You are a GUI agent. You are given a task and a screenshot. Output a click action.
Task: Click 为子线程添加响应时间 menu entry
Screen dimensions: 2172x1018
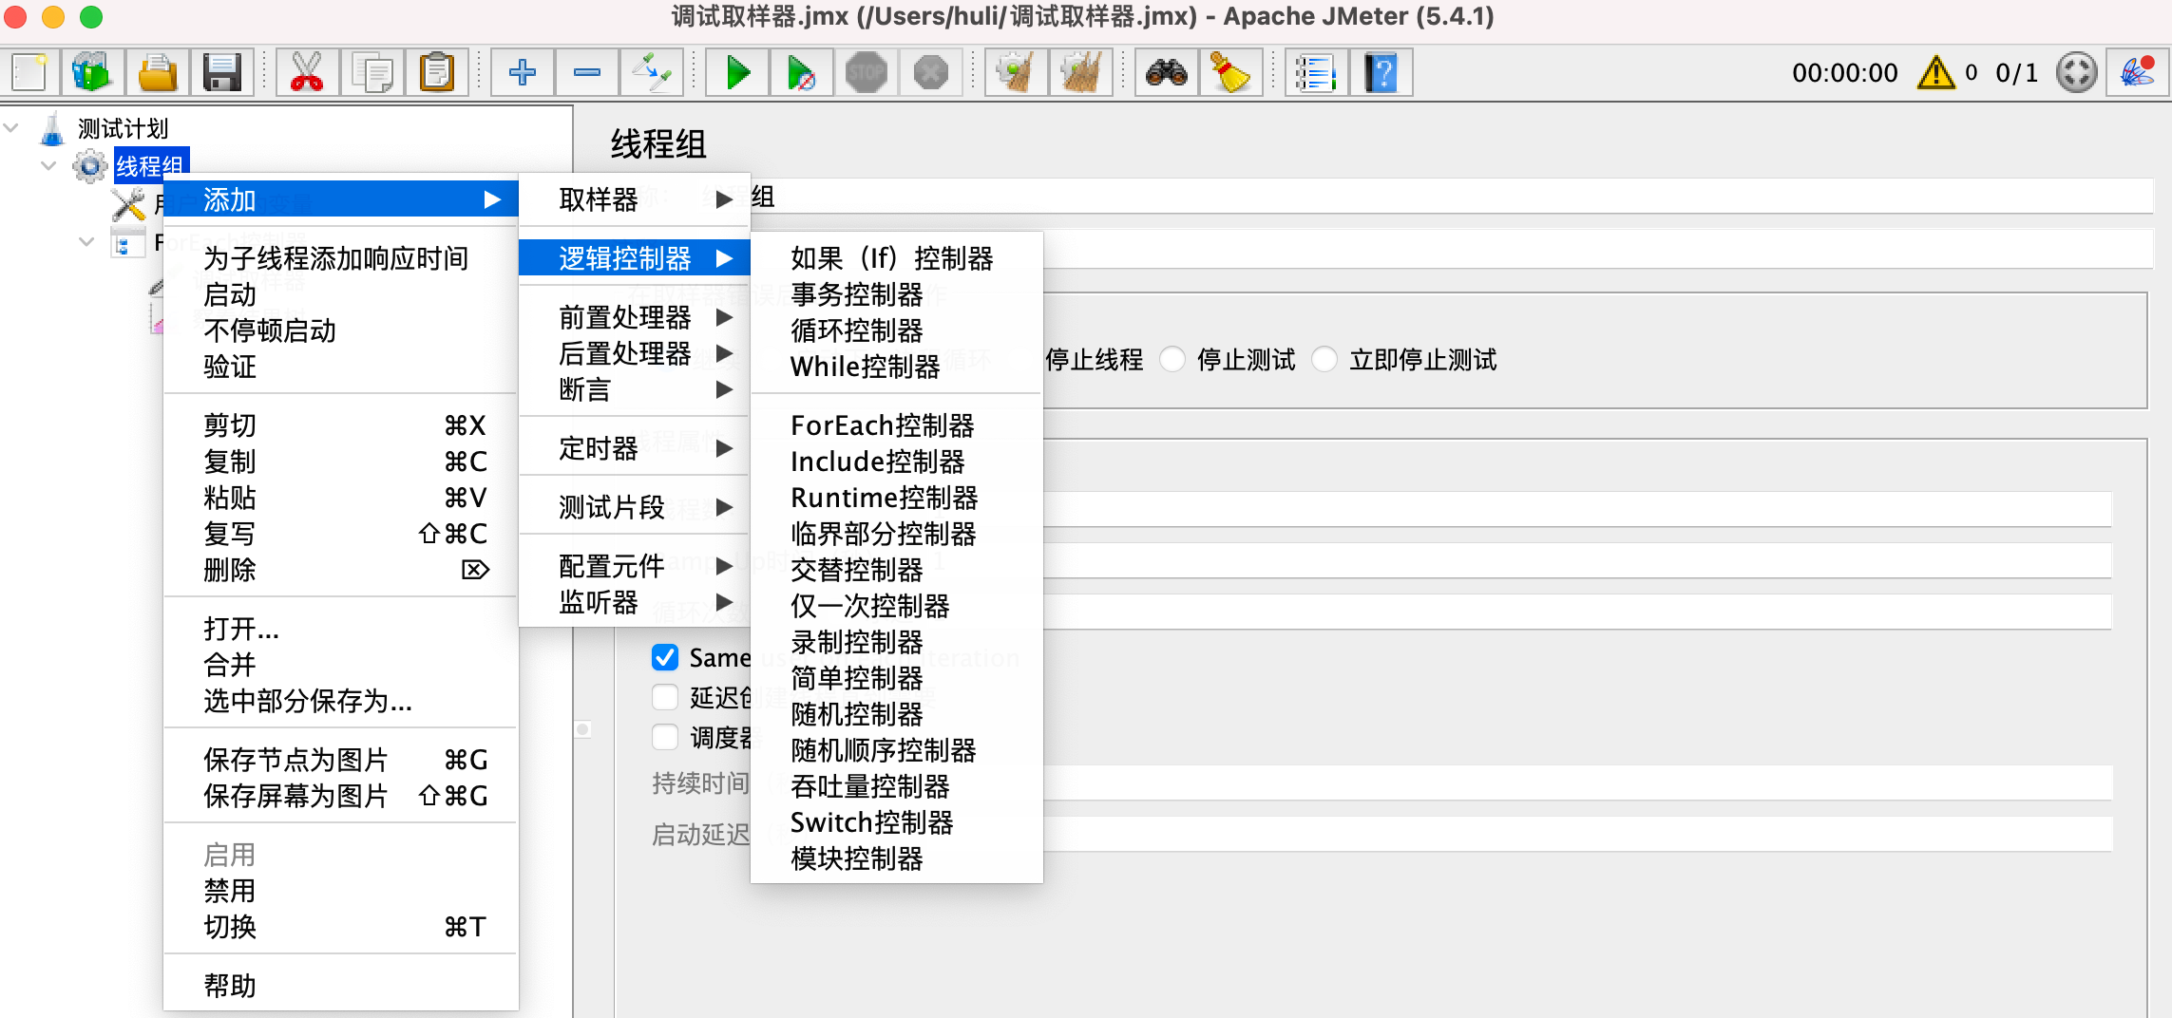point(341,258)
